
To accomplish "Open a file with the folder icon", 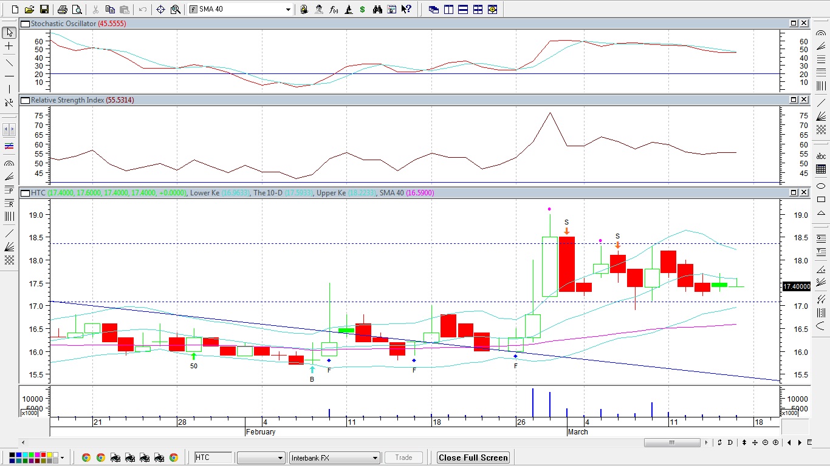I will click(x=30, y=10).
